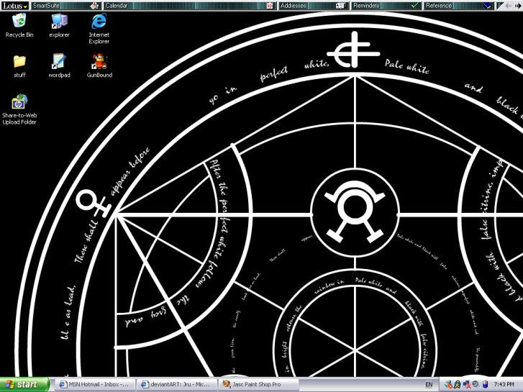Click the blue tray icon beside the clock
Viewport: 523px width, 392px height.
coord(486,385)
